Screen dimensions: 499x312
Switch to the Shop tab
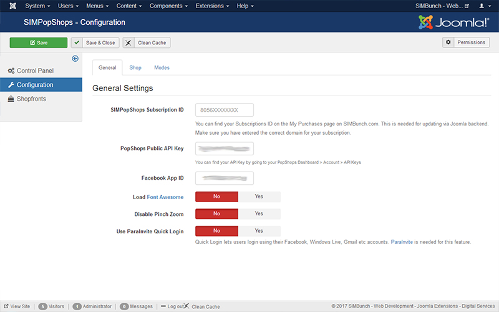135,67
